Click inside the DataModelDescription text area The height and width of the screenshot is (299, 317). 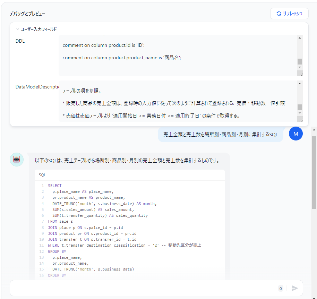tap(178, 101)
